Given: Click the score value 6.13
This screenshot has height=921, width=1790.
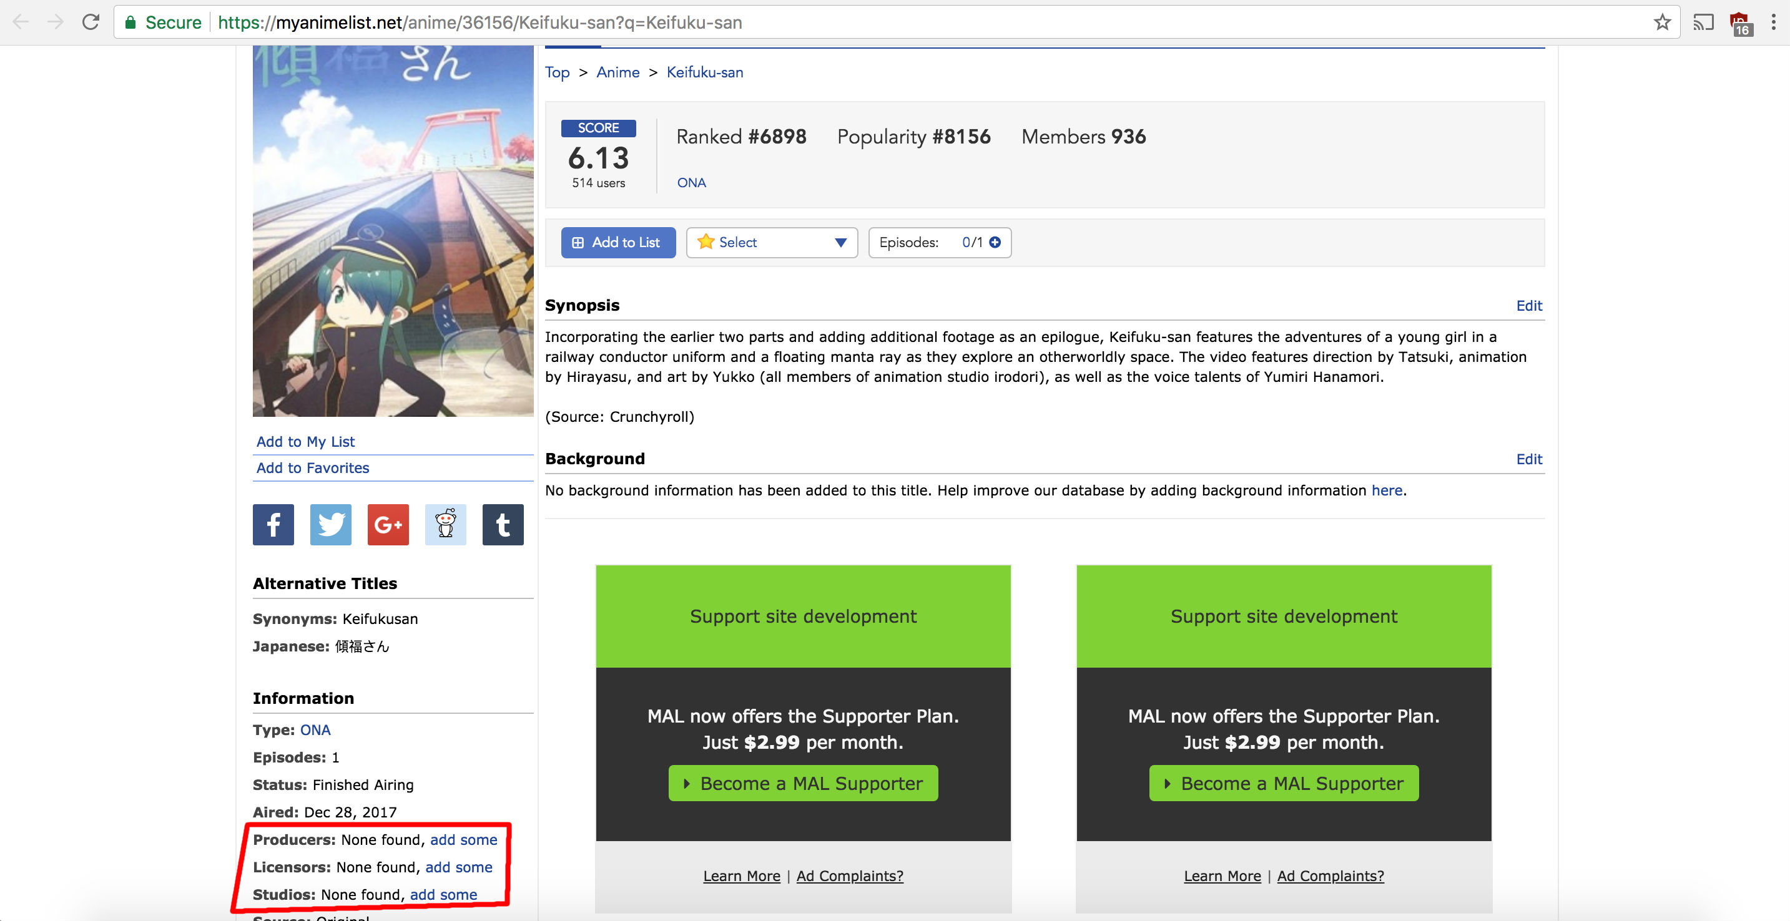Looking at the screenshot, I should (598, 158).
